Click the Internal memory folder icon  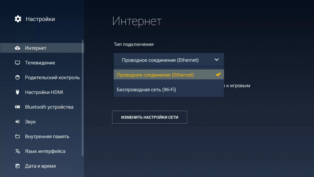[17, 137]
